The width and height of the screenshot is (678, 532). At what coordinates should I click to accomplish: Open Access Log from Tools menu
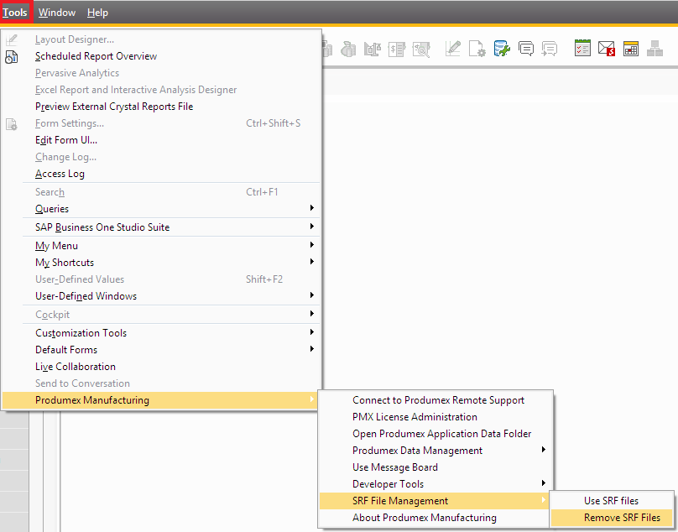[60, 174]
